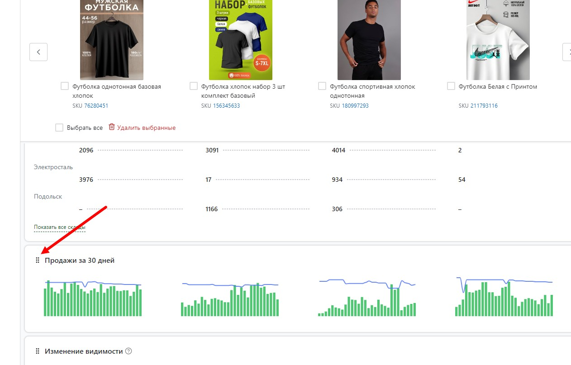Click the stock value 54

click(x=462, y=180)
